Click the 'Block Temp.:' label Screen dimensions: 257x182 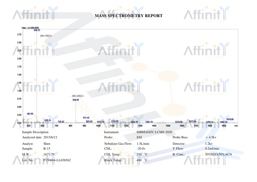tap(114, 160)
